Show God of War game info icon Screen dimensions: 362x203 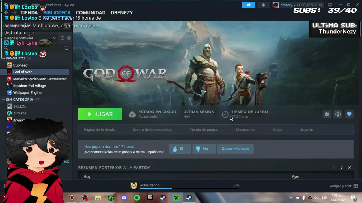[338, 114]
